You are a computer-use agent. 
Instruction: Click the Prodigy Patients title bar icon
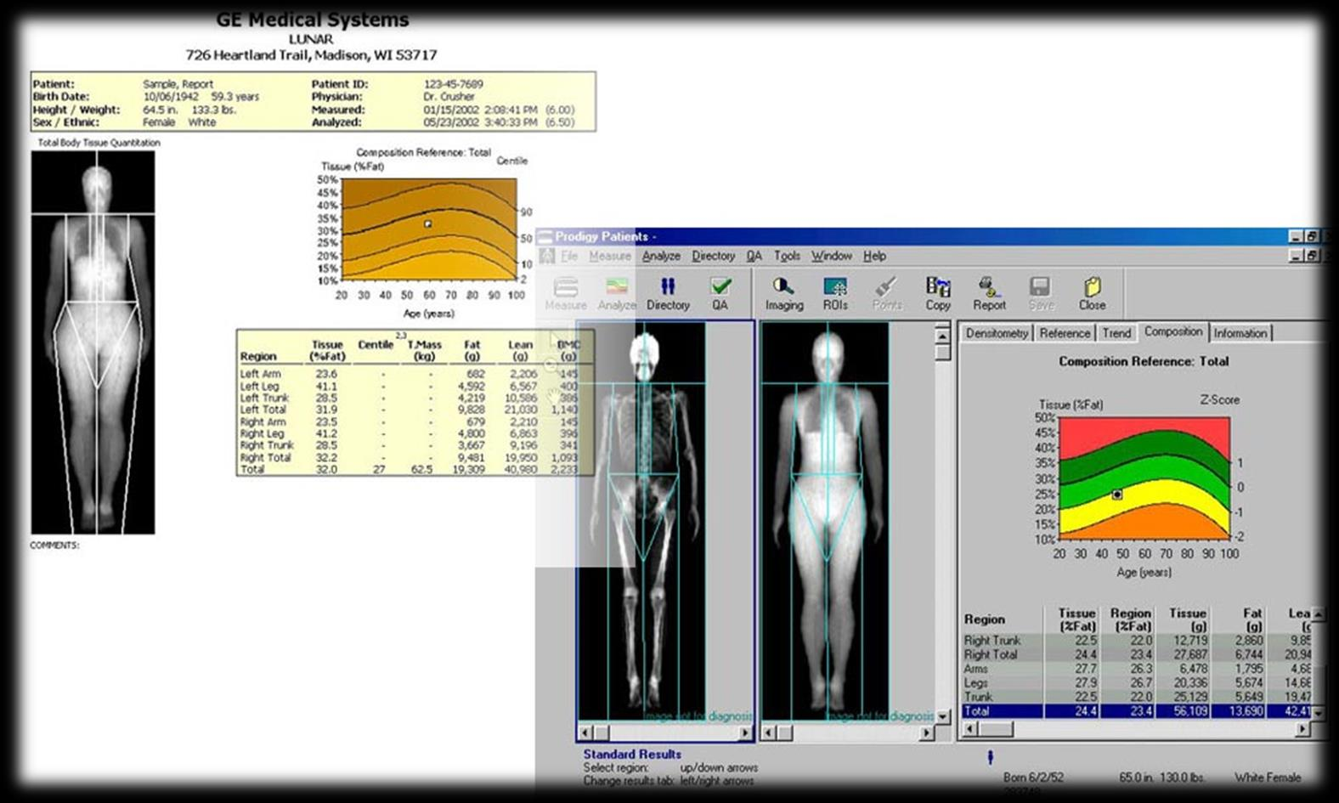tap(545, 236)
